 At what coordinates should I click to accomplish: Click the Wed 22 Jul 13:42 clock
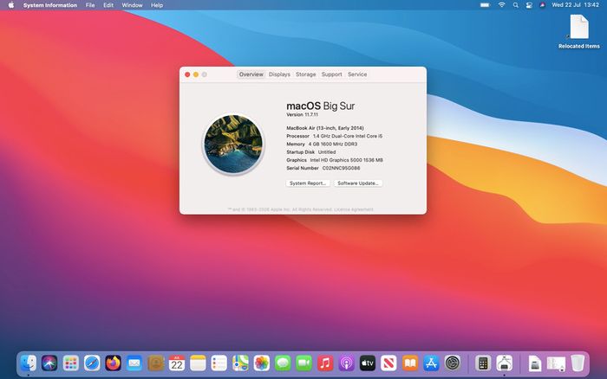coord(575,5)
